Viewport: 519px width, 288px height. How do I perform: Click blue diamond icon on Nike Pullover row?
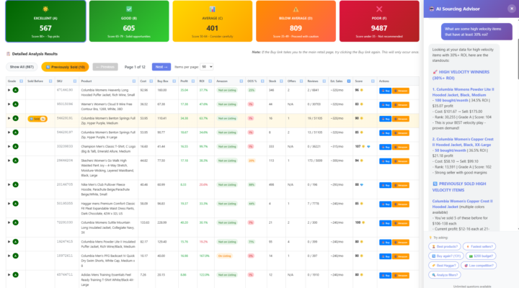pyautogui.click(x=361, y=185)
